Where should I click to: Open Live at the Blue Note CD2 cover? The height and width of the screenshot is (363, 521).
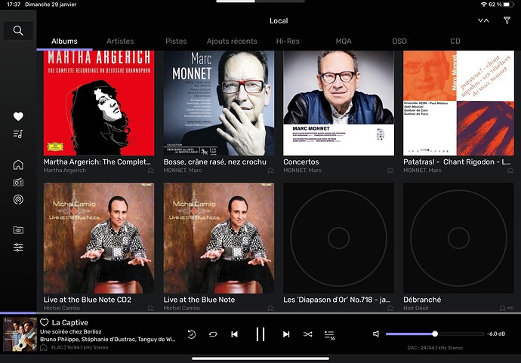point(99,238)
